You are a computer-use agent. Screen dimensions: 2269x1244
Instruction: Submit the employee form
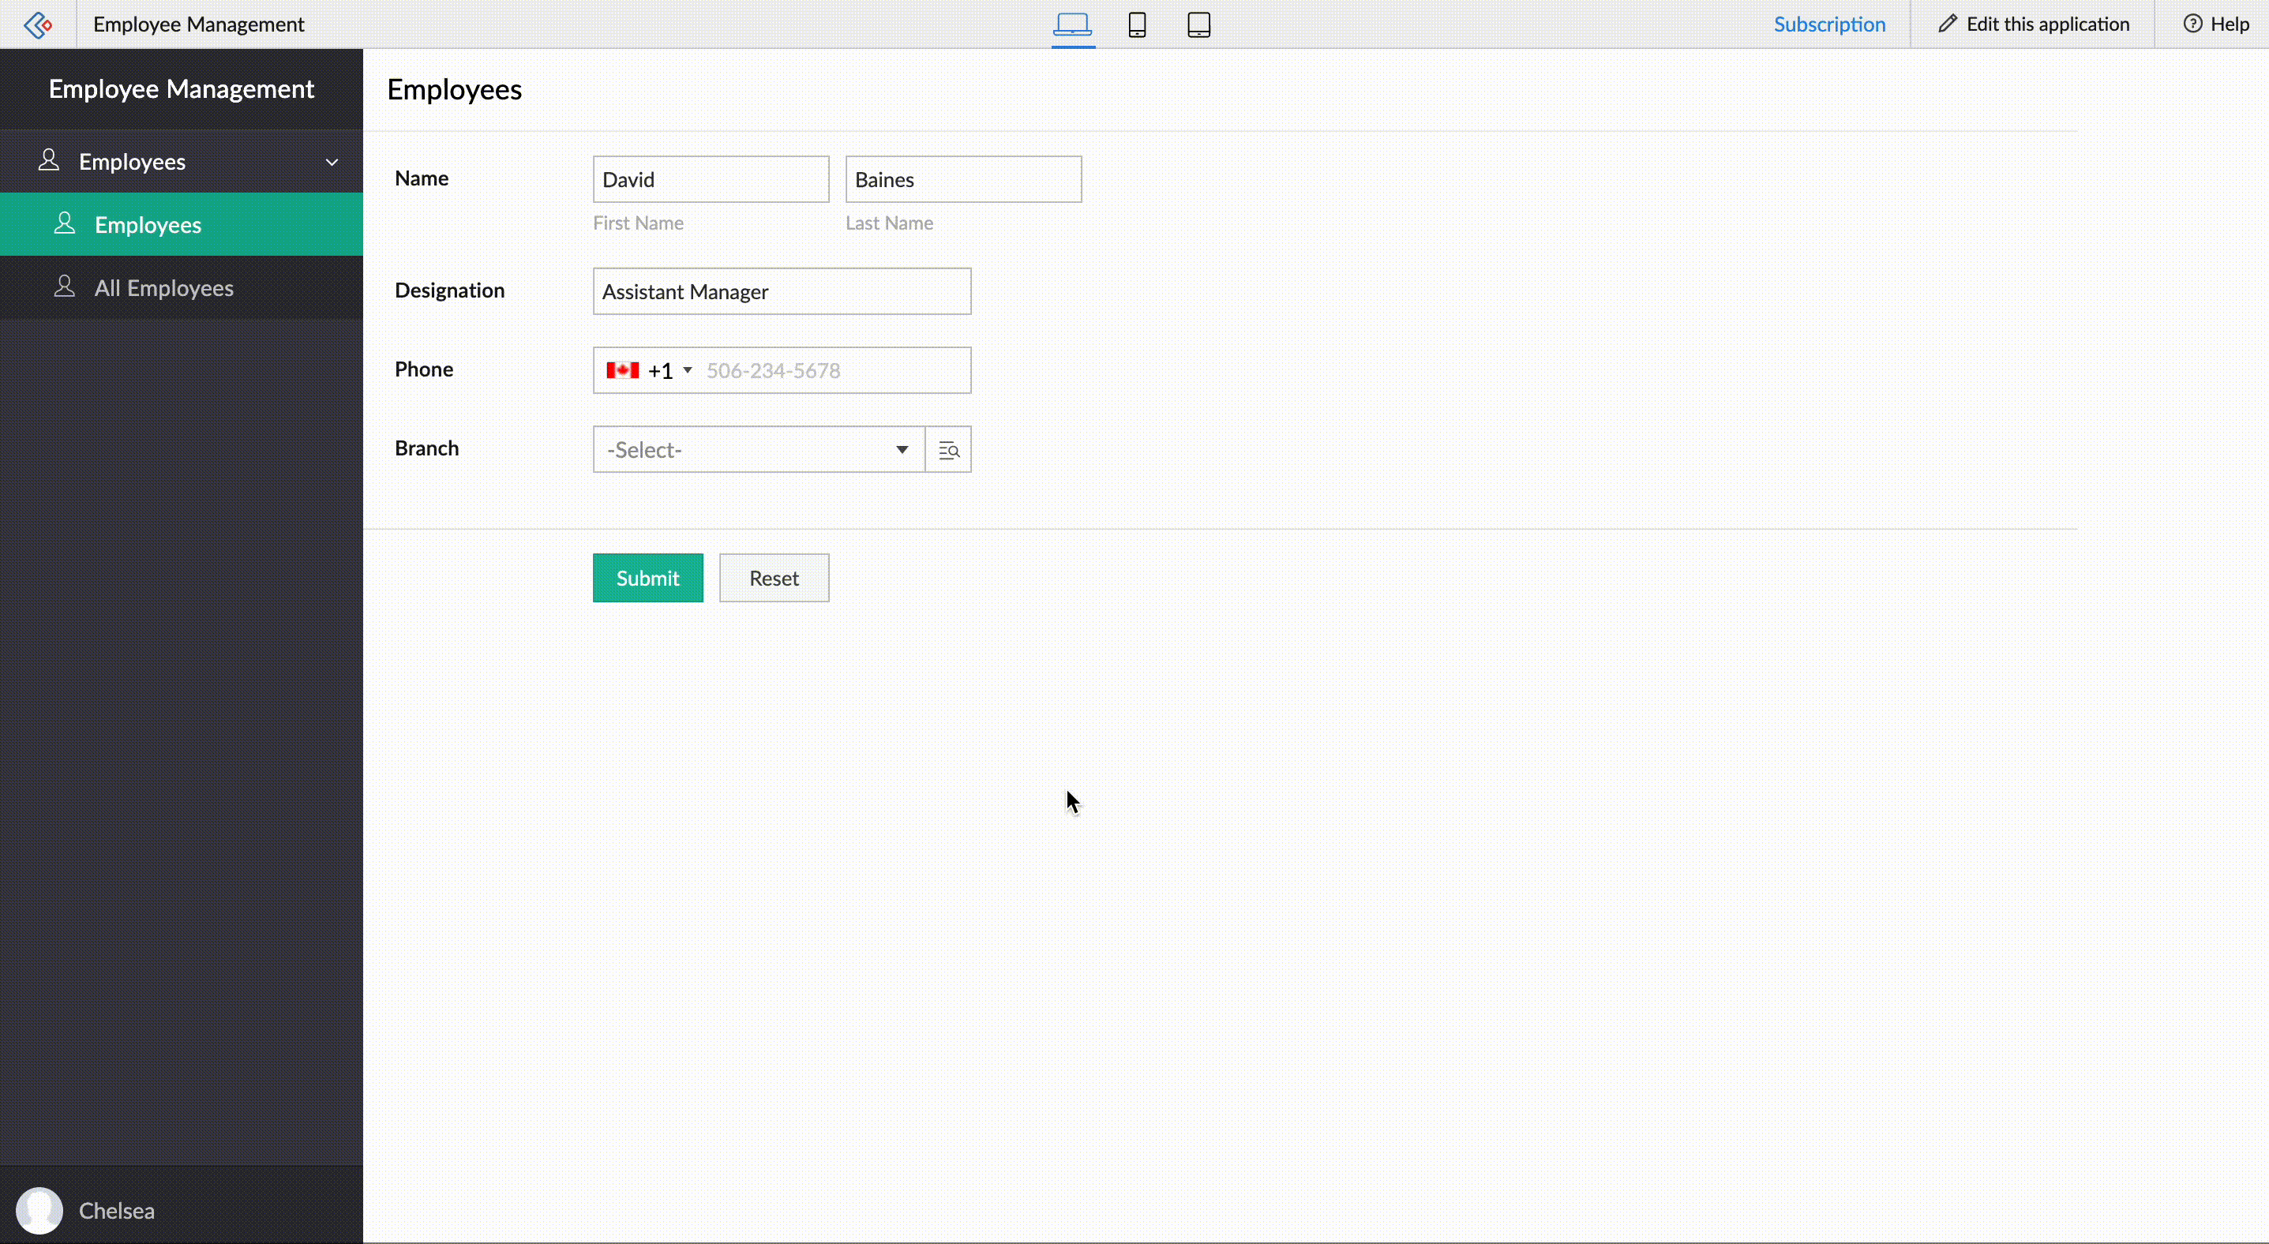(x=647, y=578)
